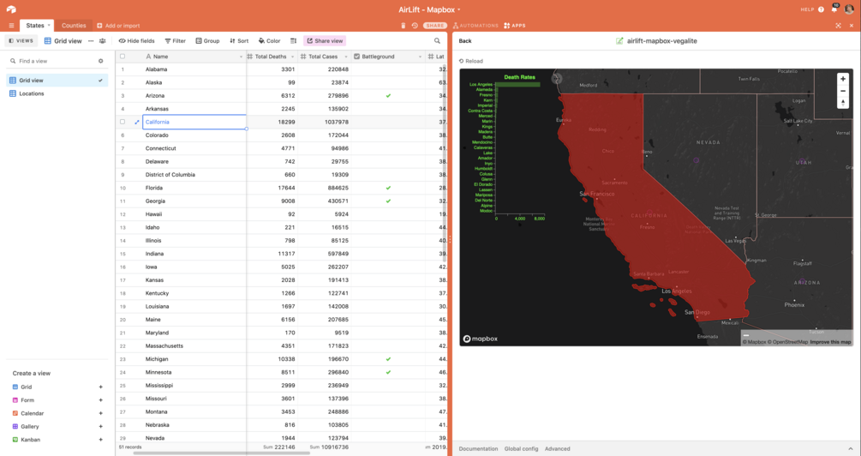Open the grid view more options ellipsis
The height and width of the screenshot is (456, 861).
point(91,40)
